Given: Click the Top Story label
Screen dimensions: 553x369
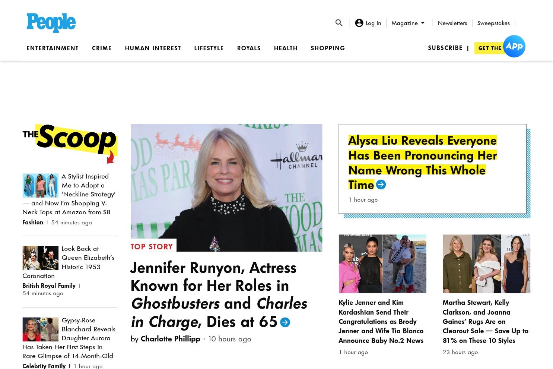Looking at the screenshot, I should click(x=152, y=246).
